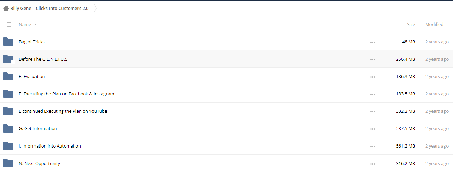The width and height of the screenshot is (453, 169).
Task: Click the folder icon of N. Next Opportunity
Action: click(8, 163)
